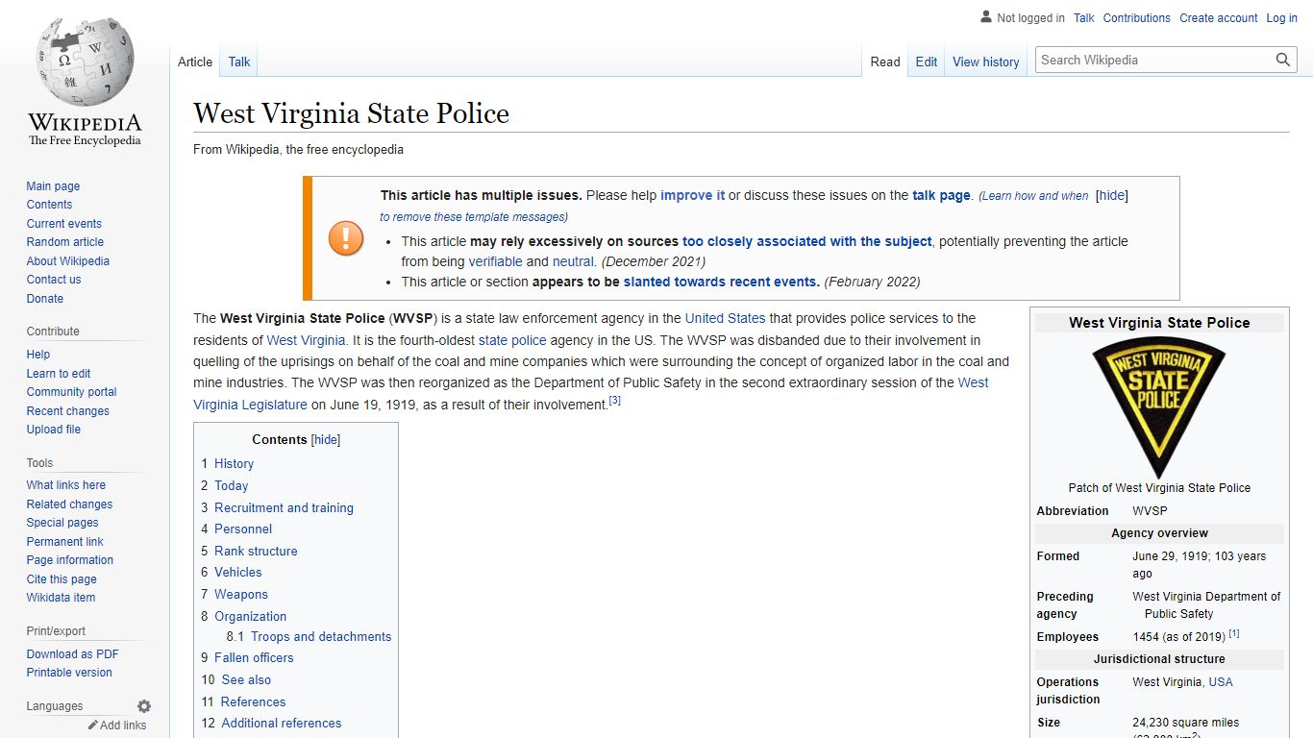Select the Read tab

[885, 61]
